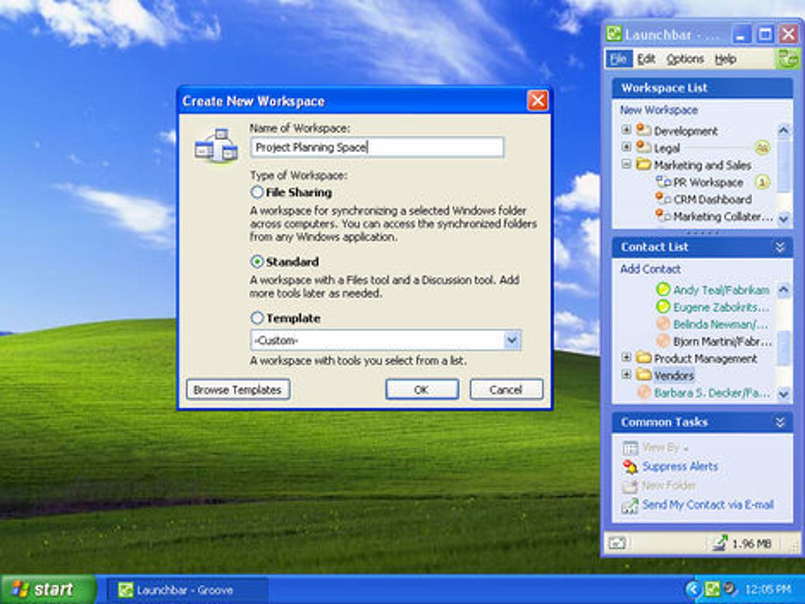
Task: Click the New Folder icon
Action: (630, 486)
